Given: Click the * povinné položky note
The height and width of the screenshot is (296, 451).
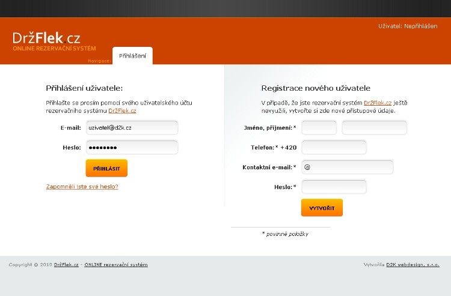Looking at the screenshot, I should 285,234.
